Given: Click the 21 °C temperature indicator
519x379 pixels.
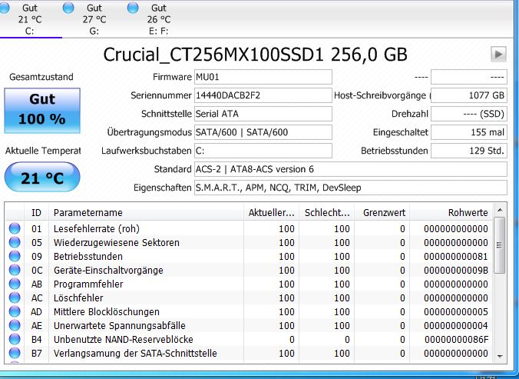Looking at the screenshot, I should point(42,177).
